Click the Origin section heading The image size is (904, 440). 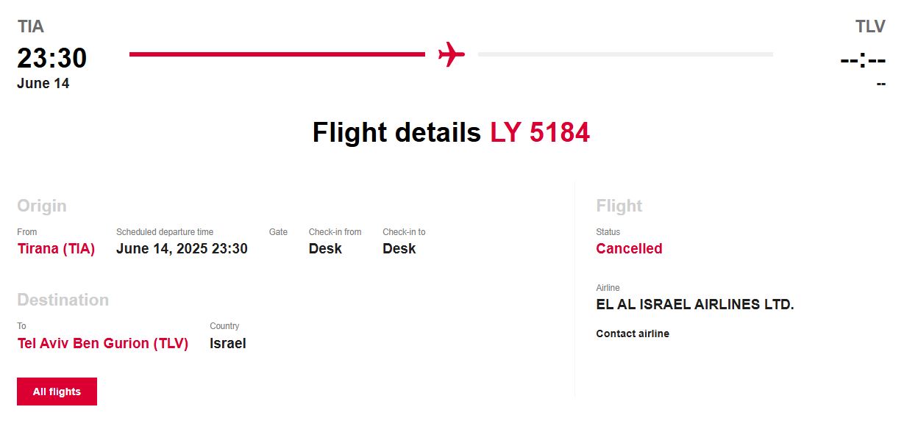42,206
